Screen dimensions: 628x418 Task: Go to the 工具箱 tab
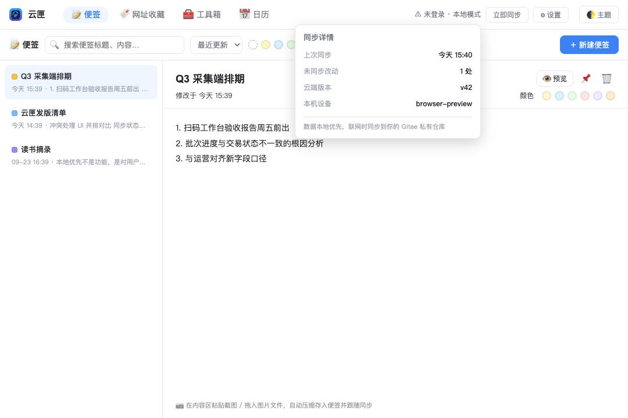[x=202, y=15]
